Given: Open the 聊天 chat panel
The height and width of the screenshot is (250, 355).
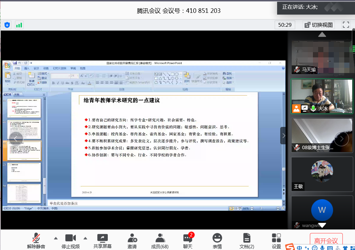Looking at the screenshot, I should [188, 241].
